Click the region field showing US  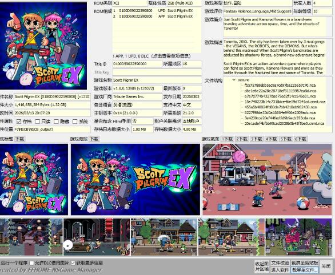[x=192, y=64]
